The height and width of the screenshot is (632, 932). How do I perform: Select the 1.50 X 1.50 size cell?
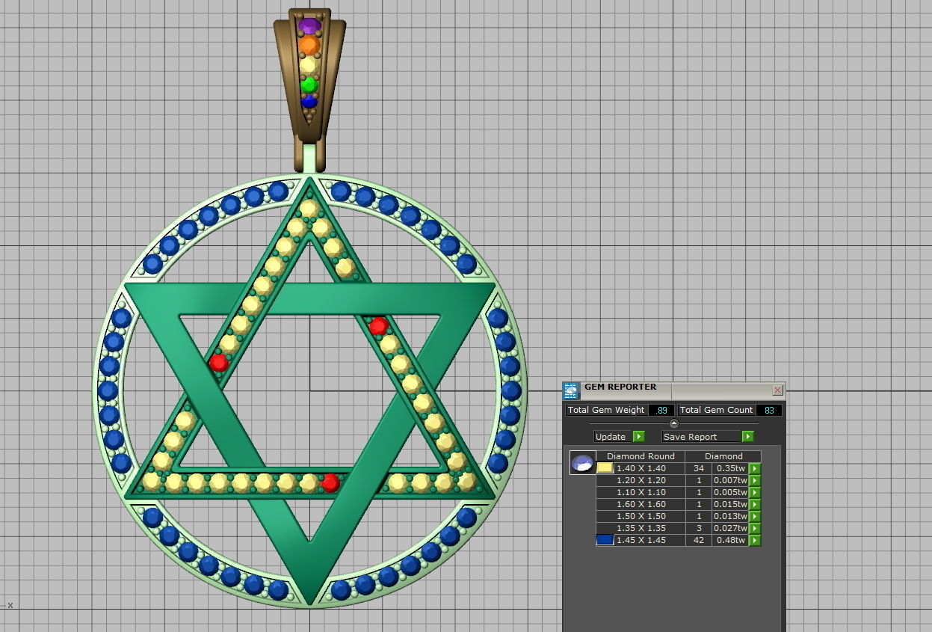(x=641, y=516)
